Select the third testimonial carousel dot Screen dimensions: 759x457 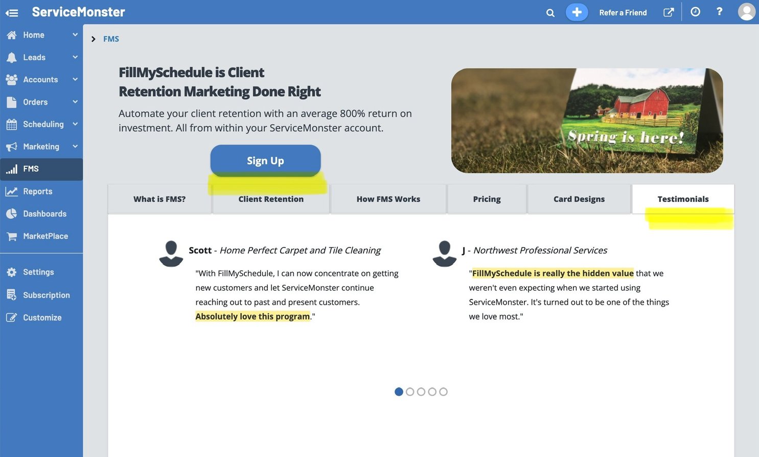coord(421,392)
